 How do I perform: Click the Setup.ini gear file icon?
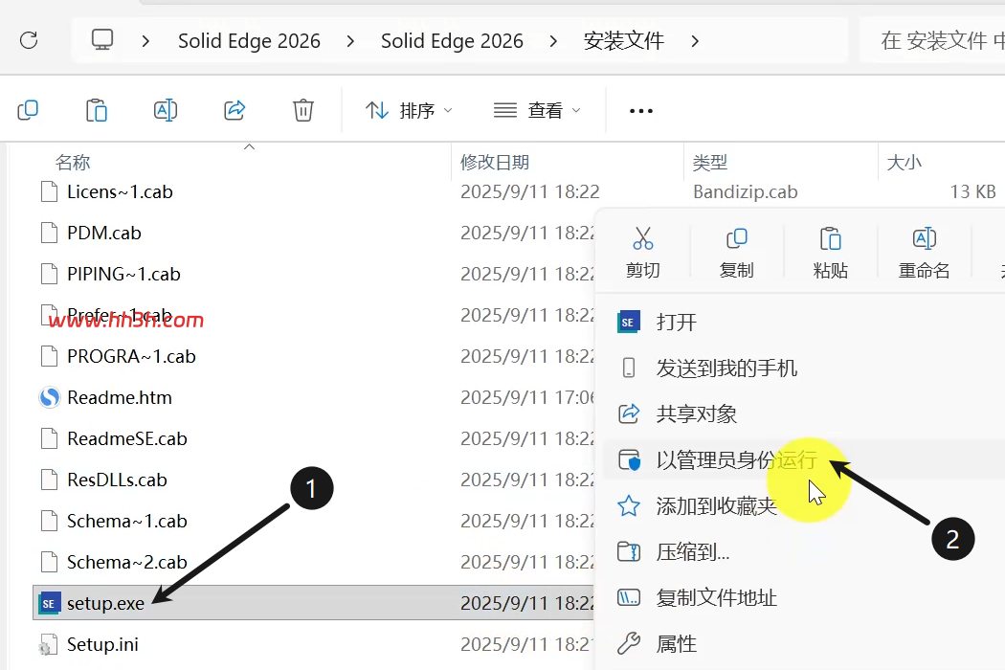click(x=49, y=644)
